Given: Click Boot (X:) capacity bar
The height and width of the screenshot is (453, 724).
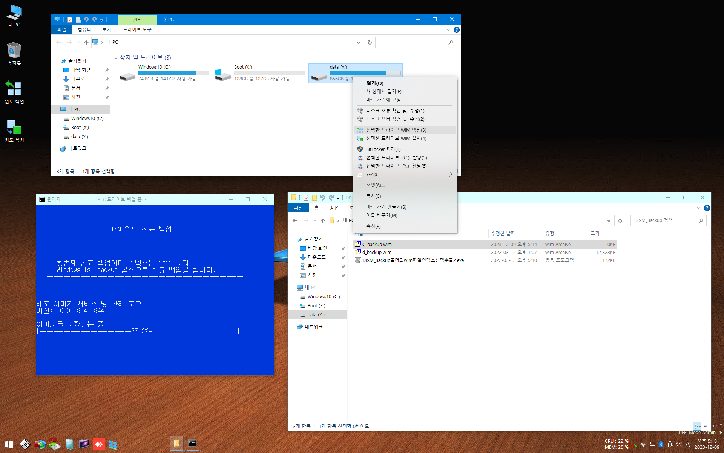Looking at the screenshot, I should click(x=269, y=73).
